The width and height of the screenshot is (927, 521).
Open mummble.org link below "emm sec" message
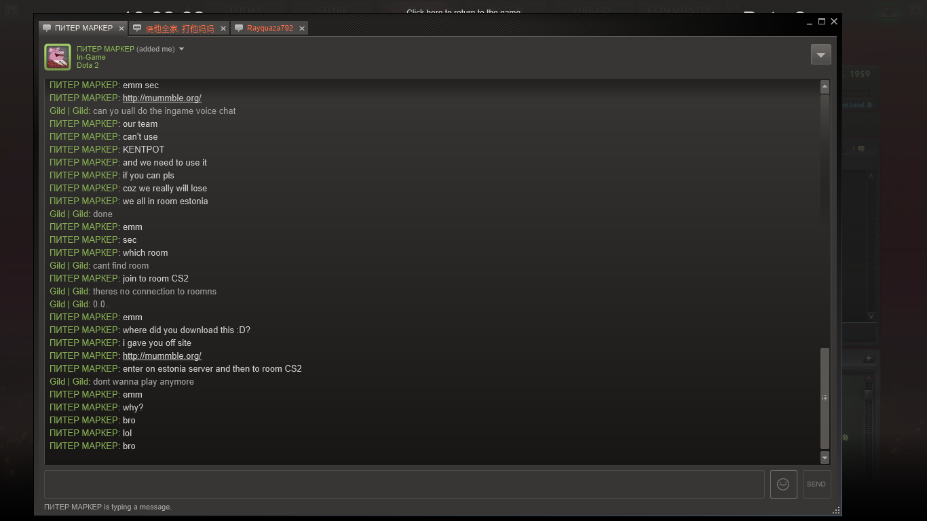[162, 98]
